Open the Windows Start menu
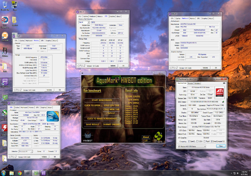The height and width of the screenshot is (176, 251). pyautogui.click(x=4, y=173)
